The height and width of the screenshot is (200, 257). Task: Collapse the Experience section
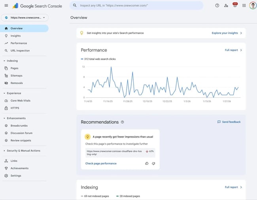pyautogui.click(x=4, y=93)
